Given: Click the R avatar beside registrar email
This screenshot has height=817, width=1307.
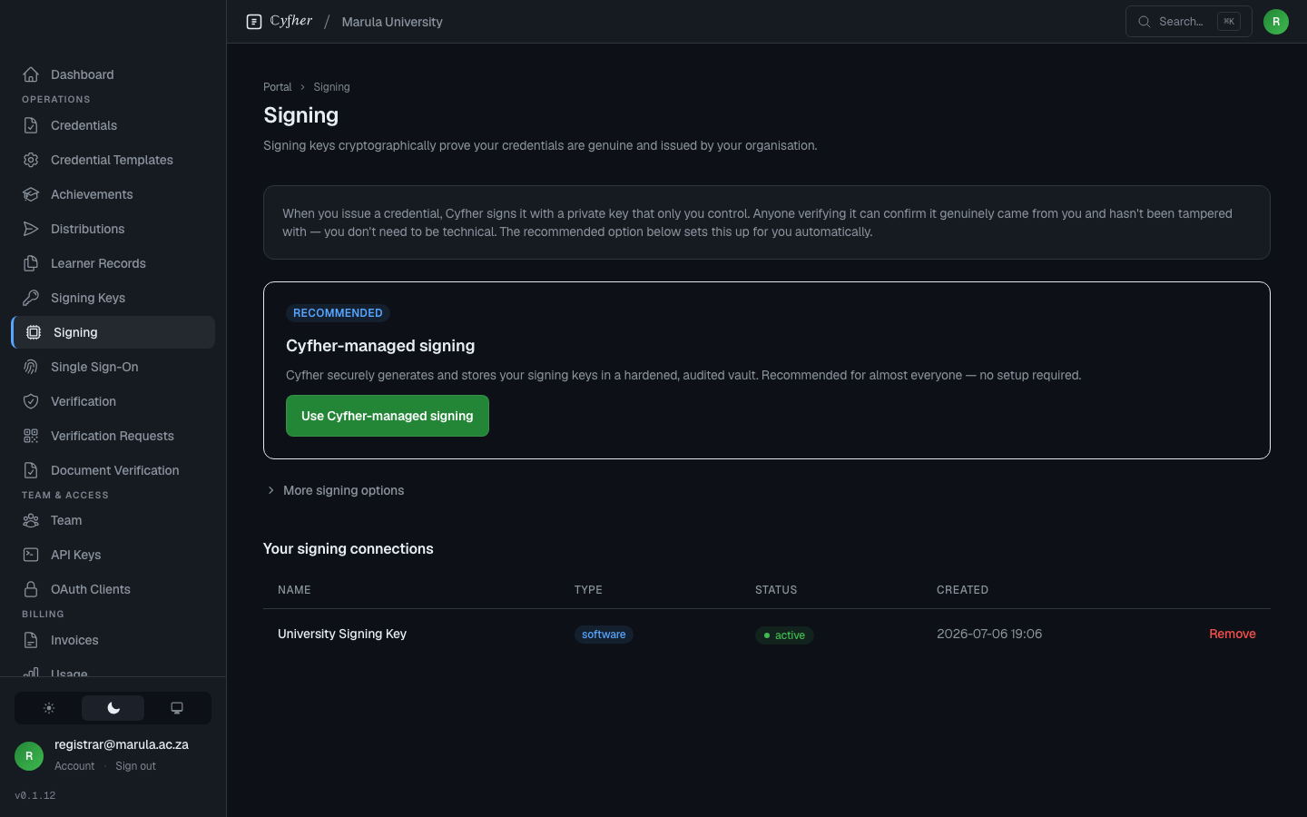Looking at the screenshot, I should (x=29, y=755).
